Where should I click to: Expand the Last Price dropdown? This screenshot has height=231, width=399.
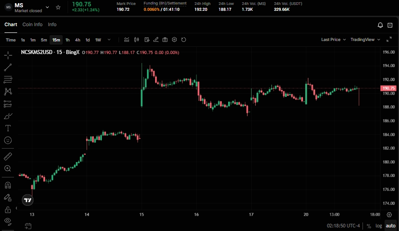(333, 40)
